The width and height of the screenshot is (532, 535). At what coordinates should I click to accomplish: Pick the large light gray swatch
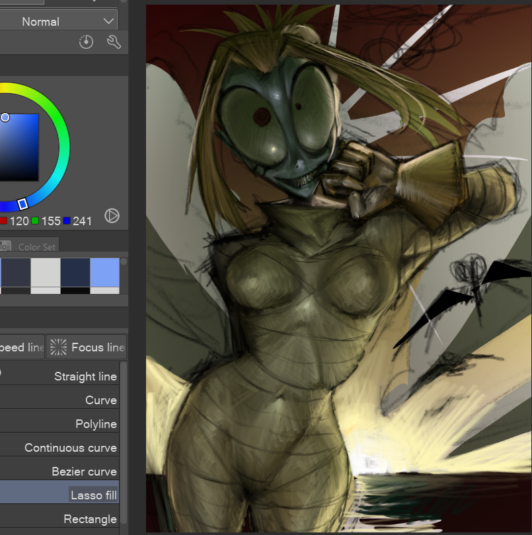click(46, 272)
